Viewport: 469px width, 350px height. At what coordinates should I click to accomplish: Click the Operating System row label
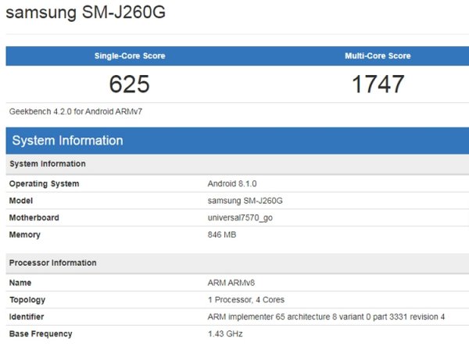[44, 184]
